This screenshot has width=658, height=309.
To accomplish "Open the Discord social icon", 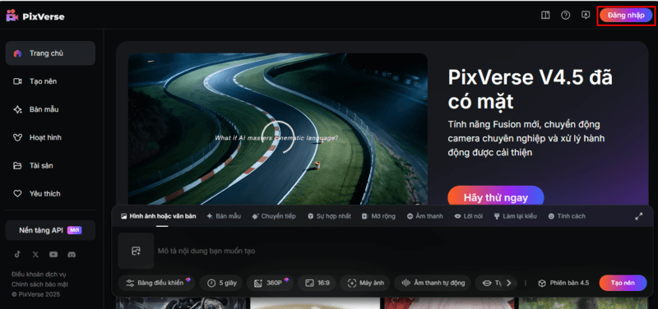I will click(x=72, y=255).
